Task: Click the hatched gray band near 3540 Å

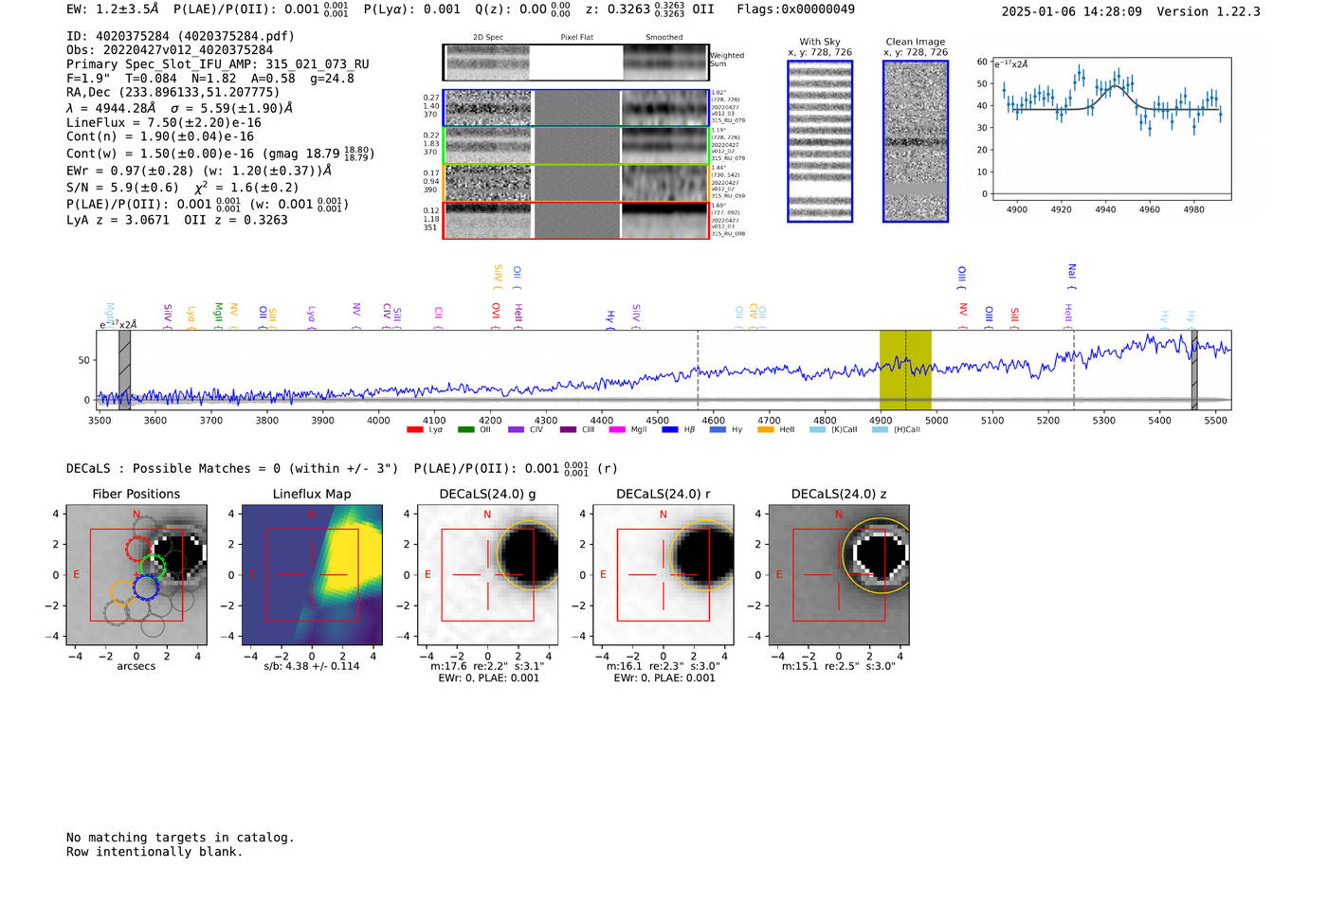Action: [x=124, y=370]
